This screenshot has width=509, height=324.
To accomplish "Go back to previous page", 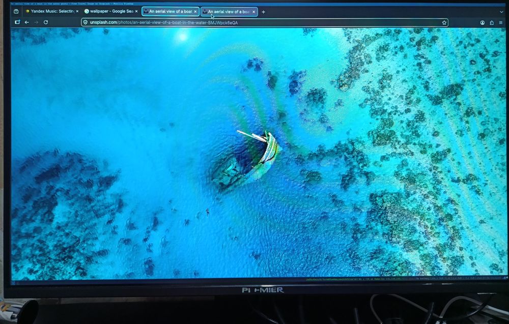I will (27, 22).
